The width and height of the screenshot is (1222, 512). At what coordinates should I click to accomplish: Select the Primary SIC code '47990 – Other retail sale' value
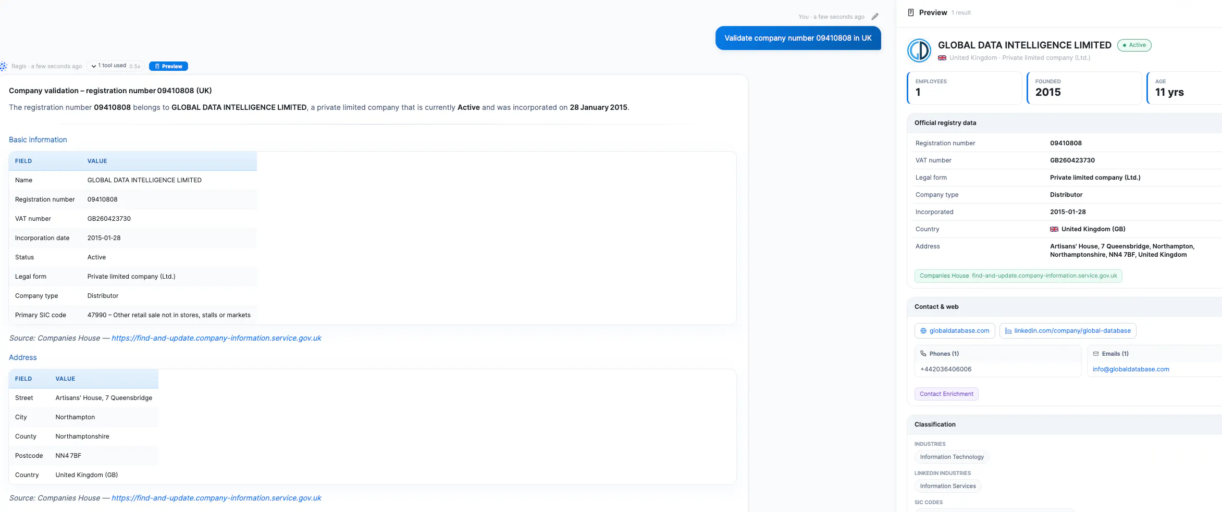pyautogui.click(x=169, y=315)
